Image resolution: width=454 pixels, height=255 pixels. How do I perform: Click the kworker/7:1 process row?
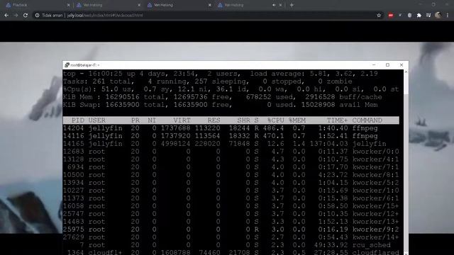click(x=231, y=167)
